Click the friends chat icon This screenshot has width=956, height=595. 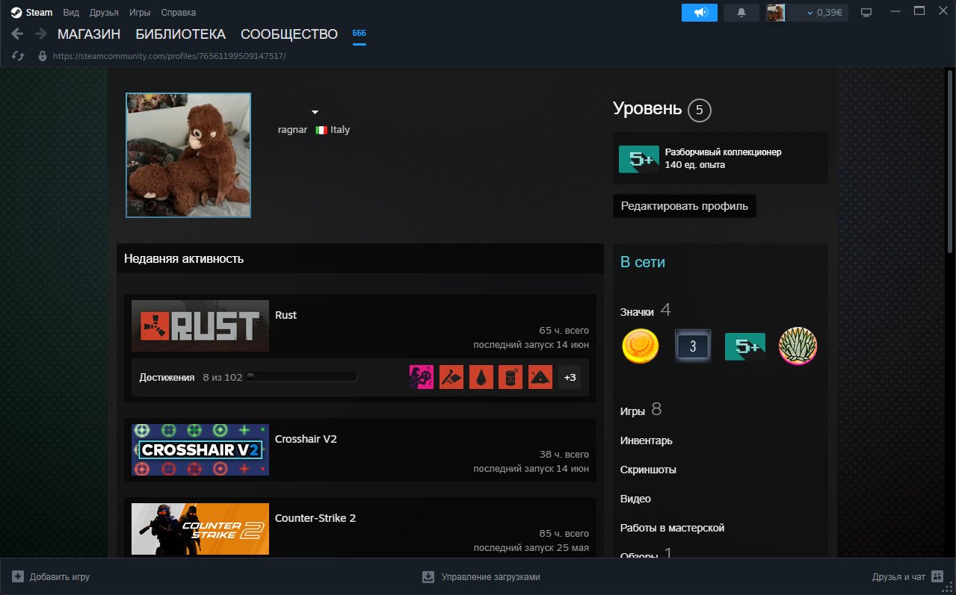pyautogui.click(x=937, y=577)
